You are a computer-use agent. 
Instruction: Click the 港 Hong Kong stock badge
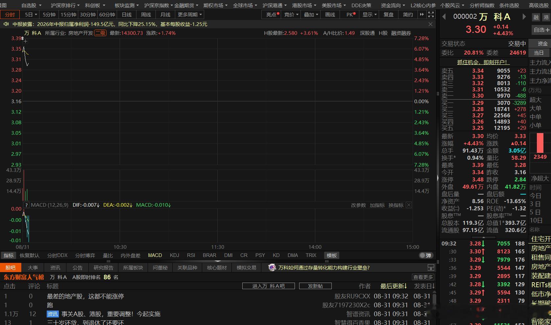(x=546, y=17)
